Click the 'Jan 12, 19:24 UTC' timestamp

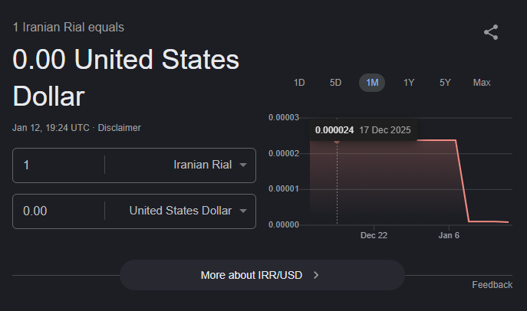(51, 128)
